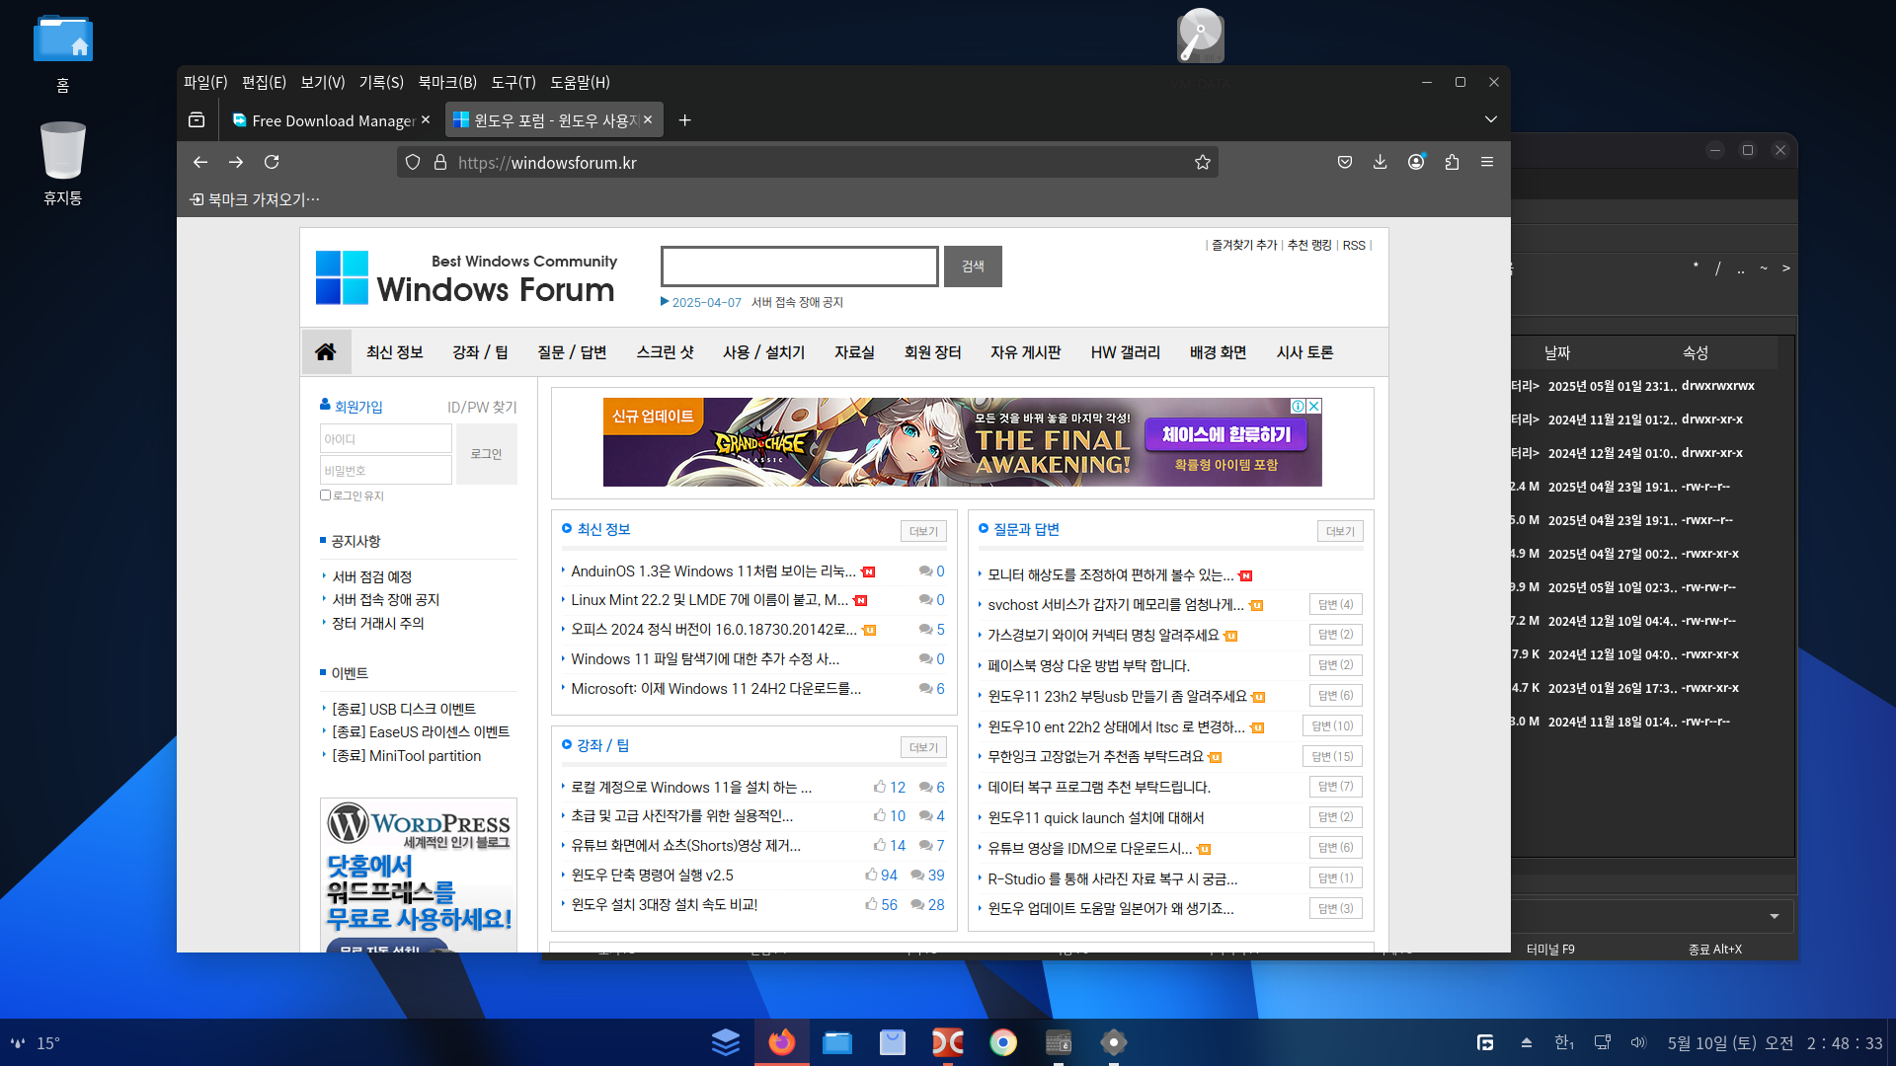The width and height of the screenshot is (1896, 1066).
Task: Expand the list all tabs chevron
Action: 1490,119
